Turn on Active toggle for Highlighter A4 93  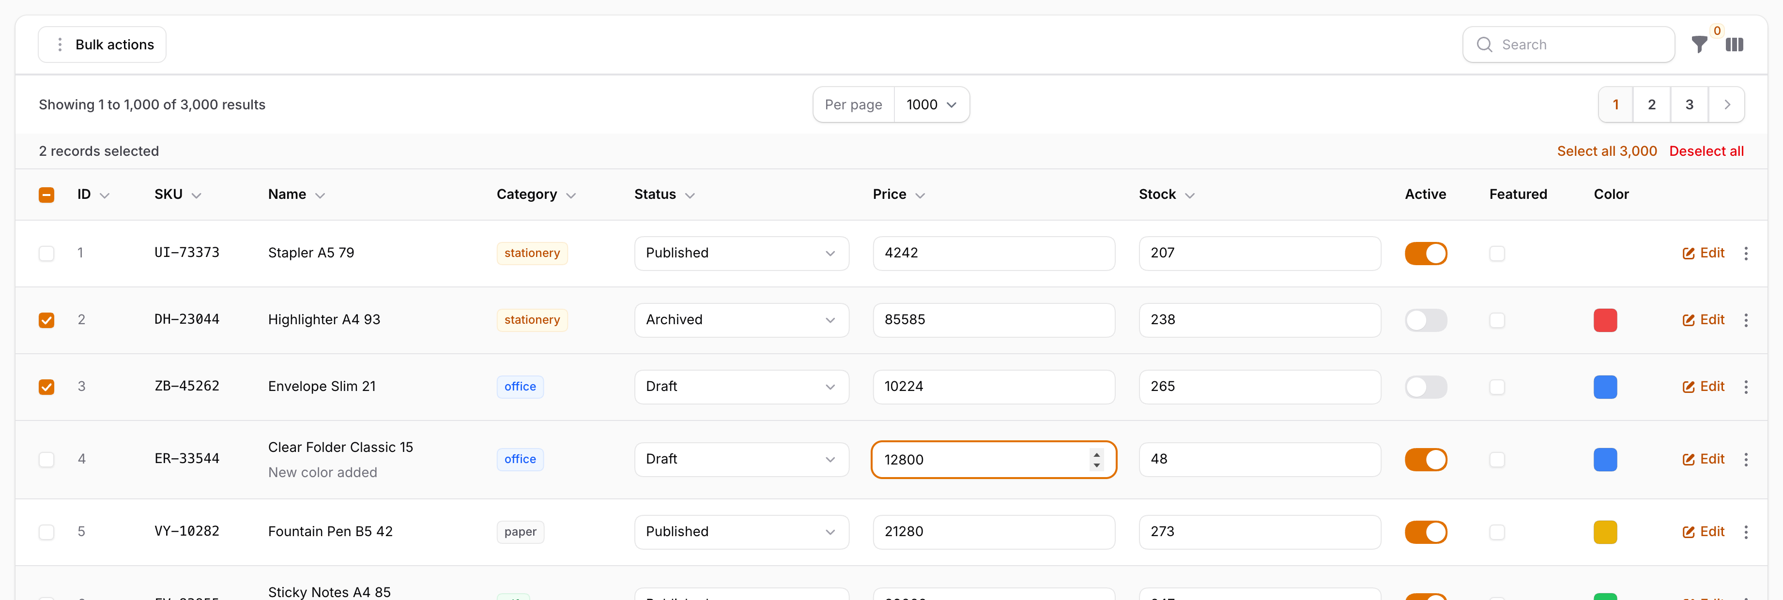click(x=1425, y=320)
